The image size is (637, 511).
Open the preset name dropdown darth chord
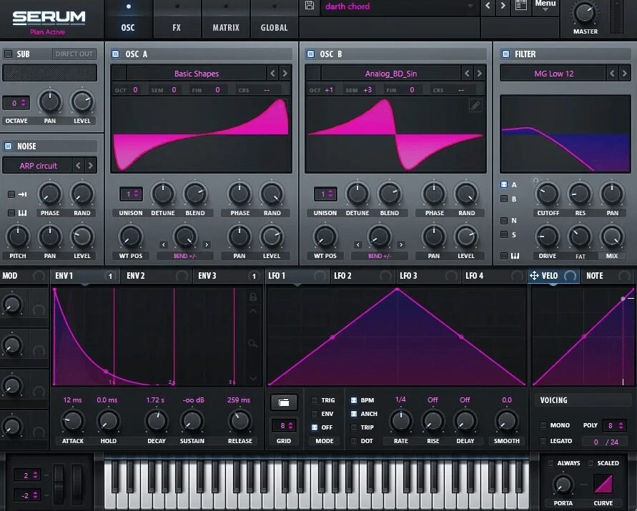click(399, 6)
